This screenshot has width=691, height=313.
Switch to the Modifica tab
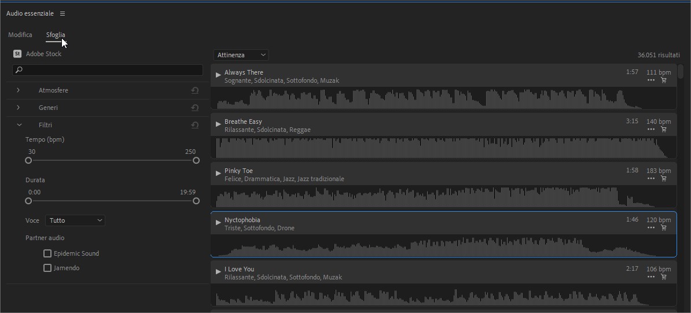[20, 35]
